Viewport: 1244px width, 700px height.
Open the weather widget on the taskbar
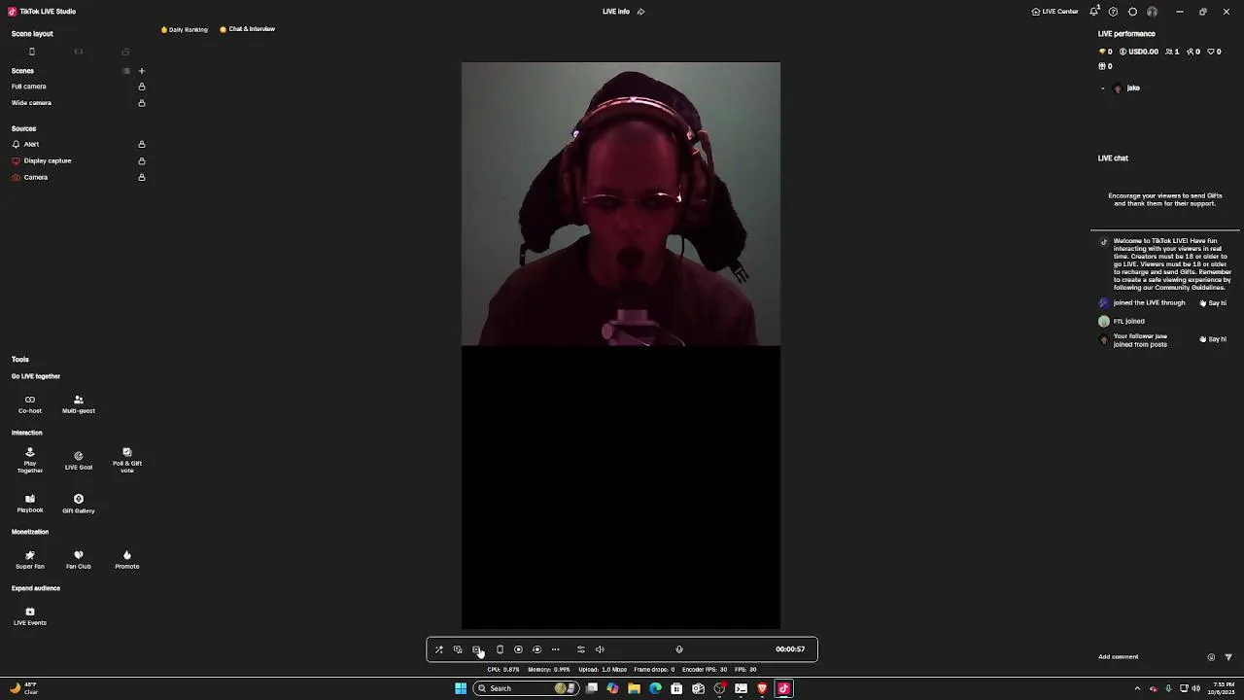point(23,688)
